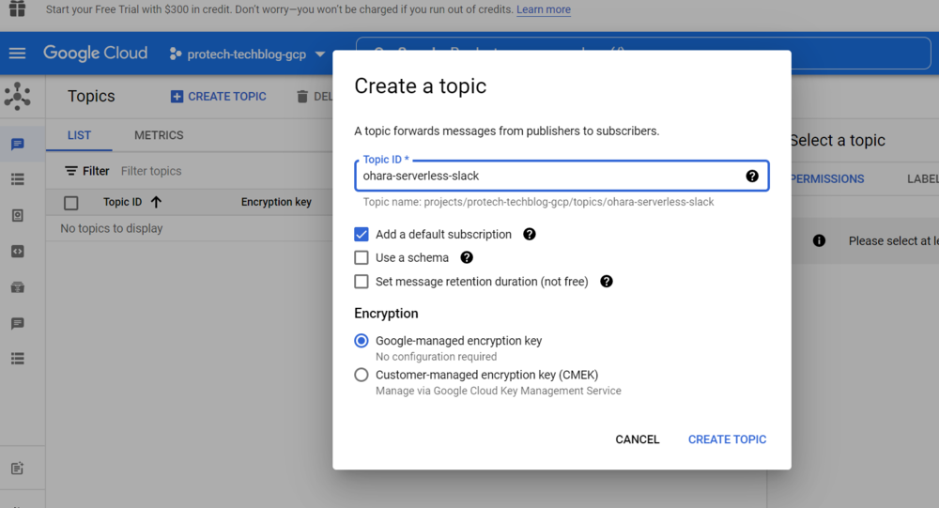Show help for default subscription option
Screen dimensions: 939x508
coord(530,234)
